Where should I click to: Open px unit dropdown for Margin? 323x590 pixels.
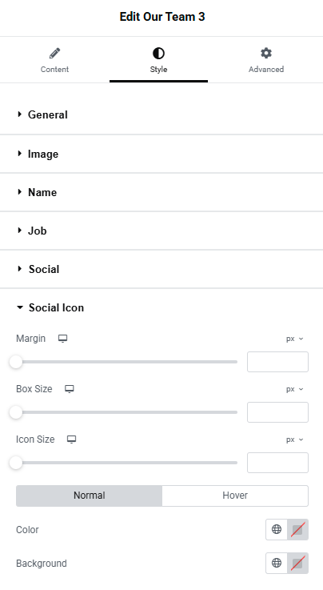click(x=294, y=339)
